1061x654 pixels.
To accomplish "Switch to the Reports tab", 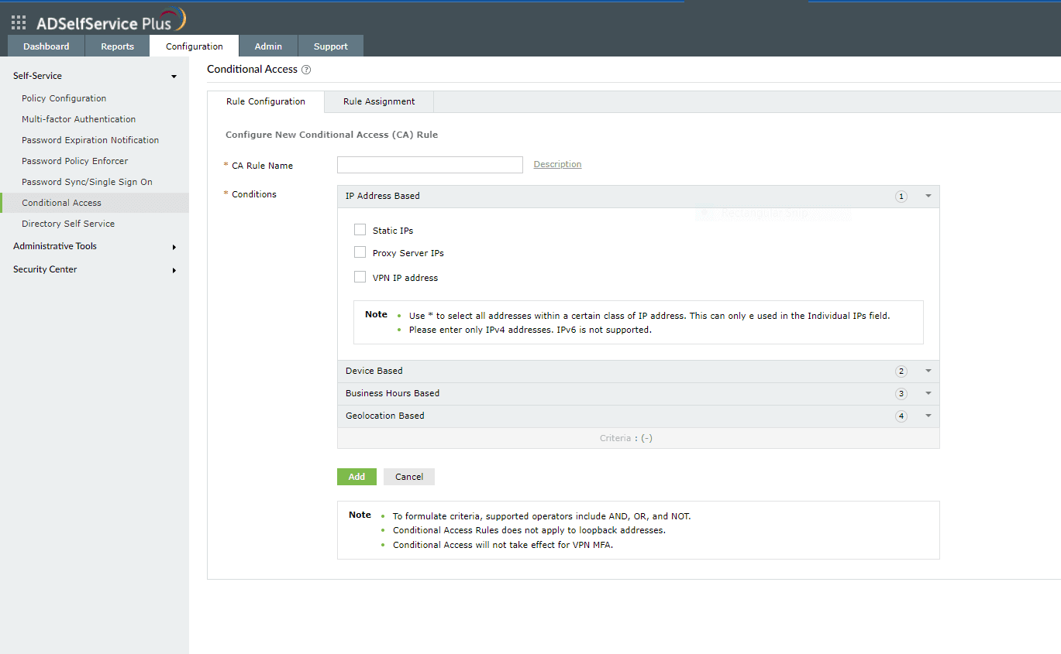I will pos(118,46).
